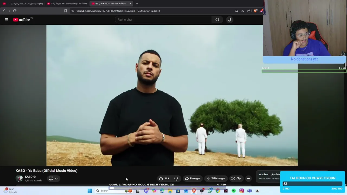Open the install app icon in address bar
The width and height of the screenshot is (347, 195).
[236, 11]
